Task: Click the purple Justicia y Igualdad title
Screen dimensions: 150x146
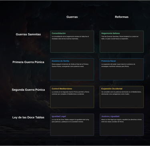Action: (110, 116)
